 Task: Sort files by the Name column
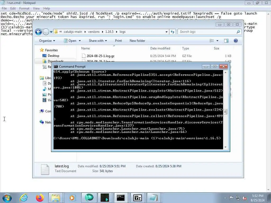click(x=85, y=48)
